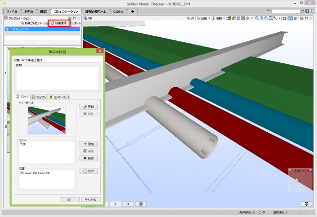Select the 干渉チェック (1) row
317x217 pixels.
point(42,29)
